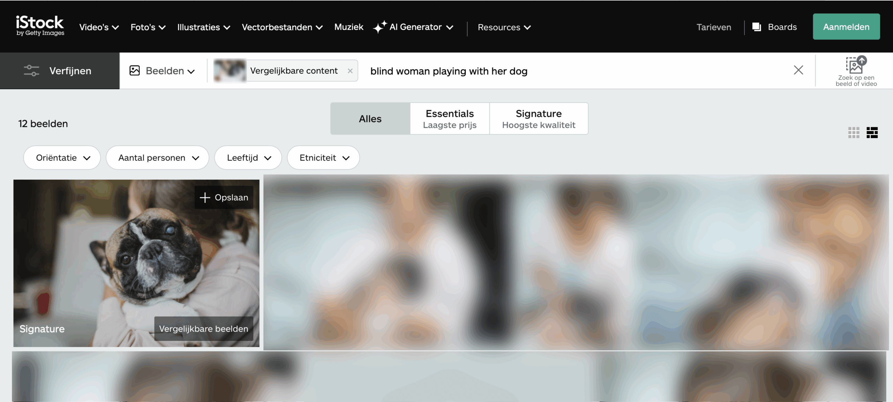Click the AI Generator sparkle icon
893x402 pixels.
tap(380, 27)
